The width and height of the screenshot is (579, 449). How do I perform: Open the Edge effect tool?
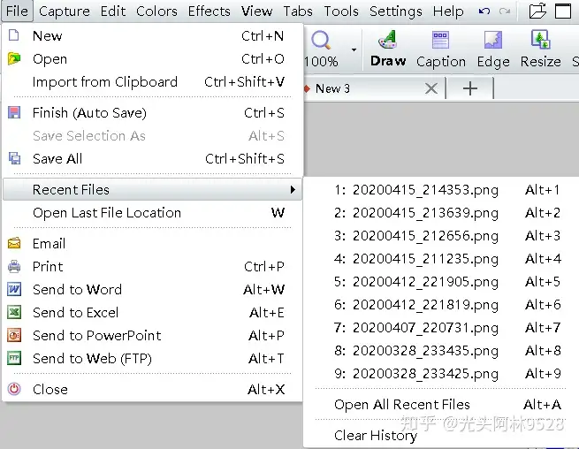pos(493,49)
